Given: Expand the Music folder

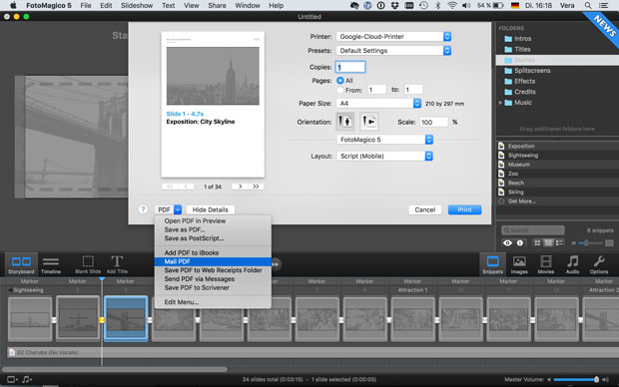Looking at the screenshot, I should tap(500, 103).
